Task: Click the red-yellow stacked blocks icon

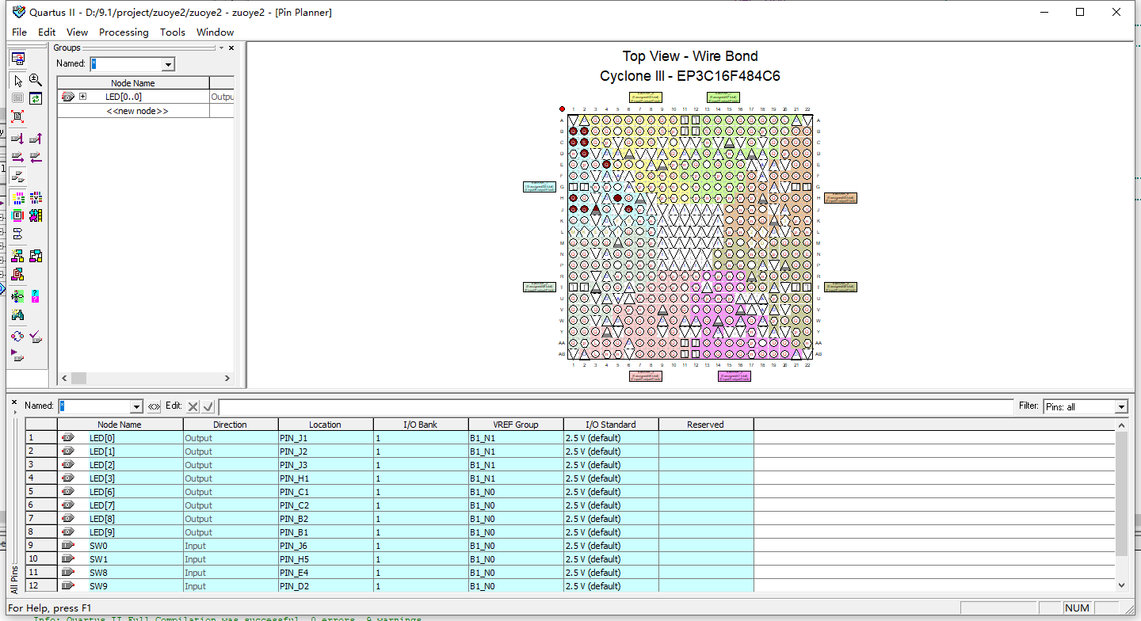Action: [17, 274]
